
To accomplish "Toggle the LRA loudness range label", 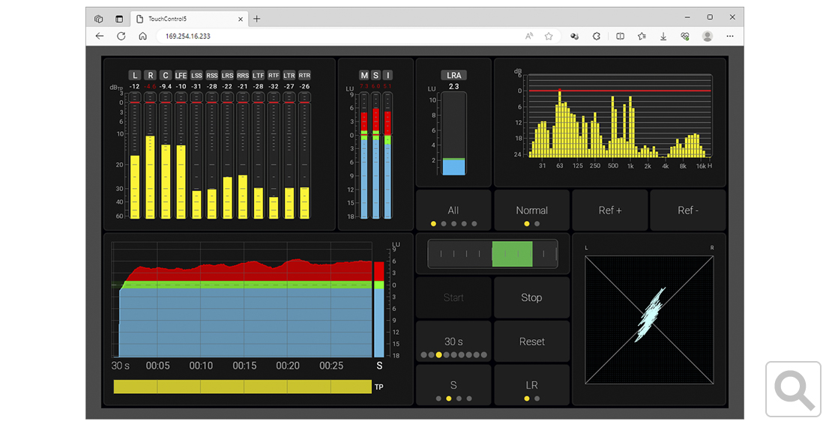I will [453, 75].
